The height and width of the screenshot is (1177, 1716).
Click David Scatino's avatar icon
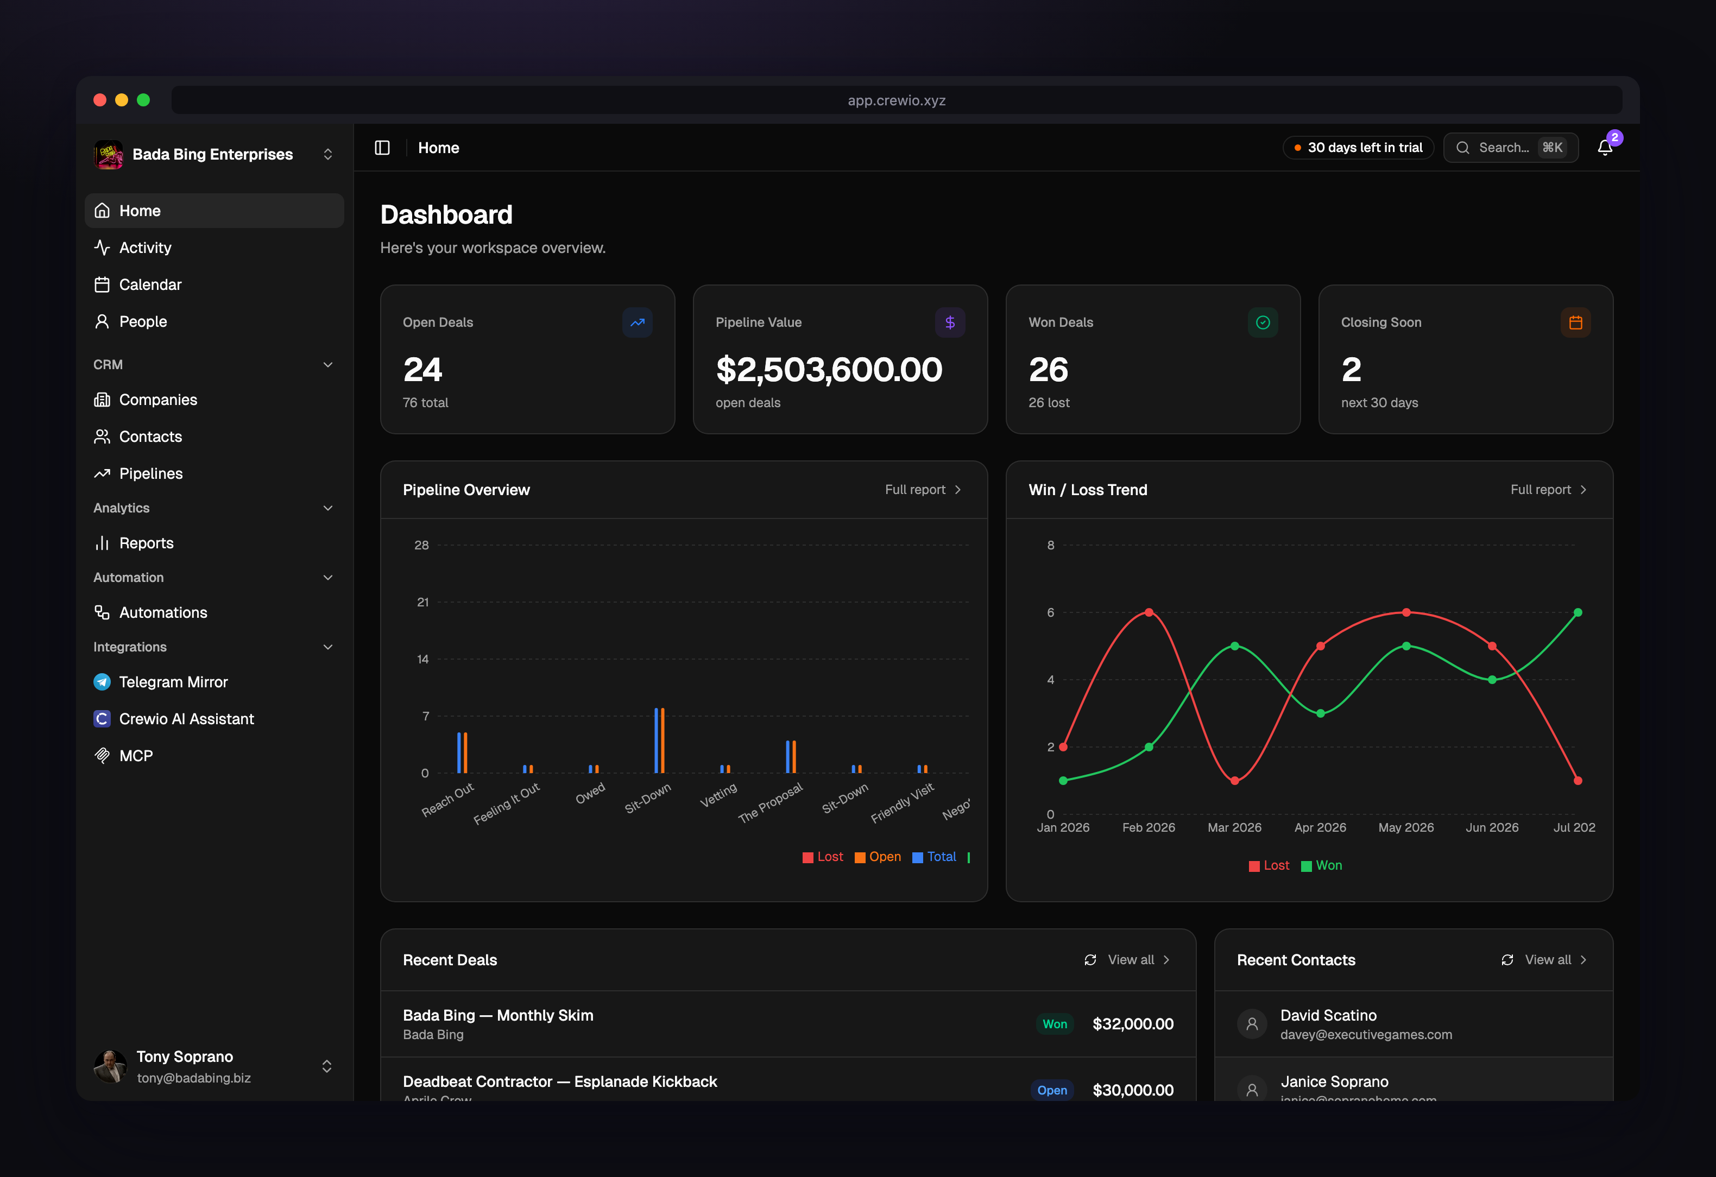[1252, 1024]
